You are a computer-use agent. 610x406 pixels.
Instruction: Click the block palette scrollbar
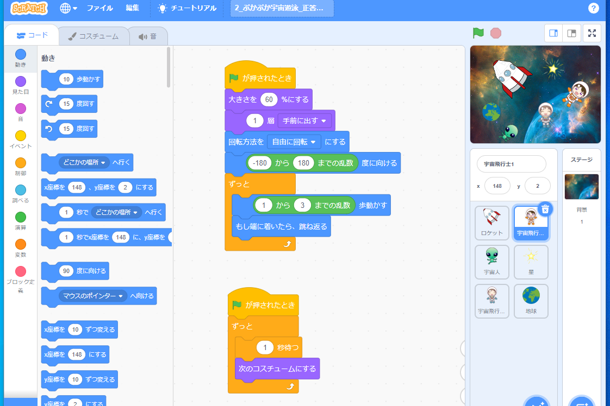click(x=169, y=67)
